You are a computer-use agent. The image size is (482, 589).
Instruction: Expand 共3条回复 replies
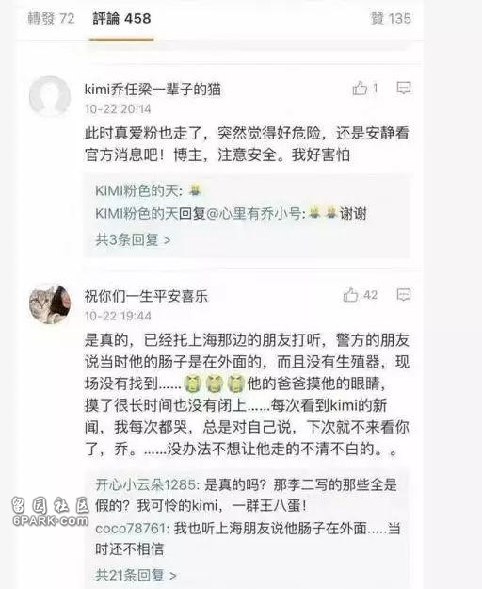tap(133, 239)
